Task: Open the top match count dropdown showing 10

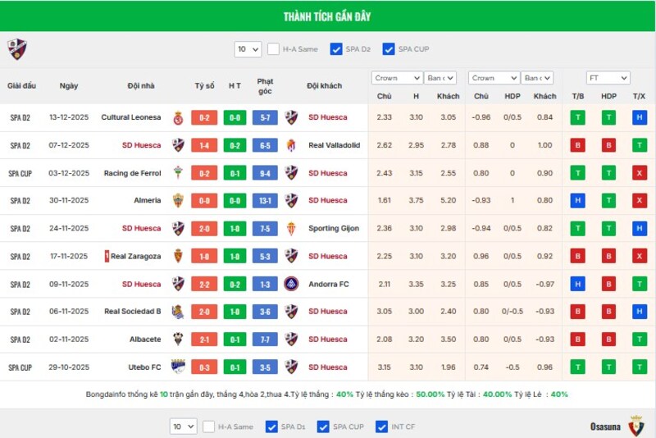Action: tap(248, 49)
